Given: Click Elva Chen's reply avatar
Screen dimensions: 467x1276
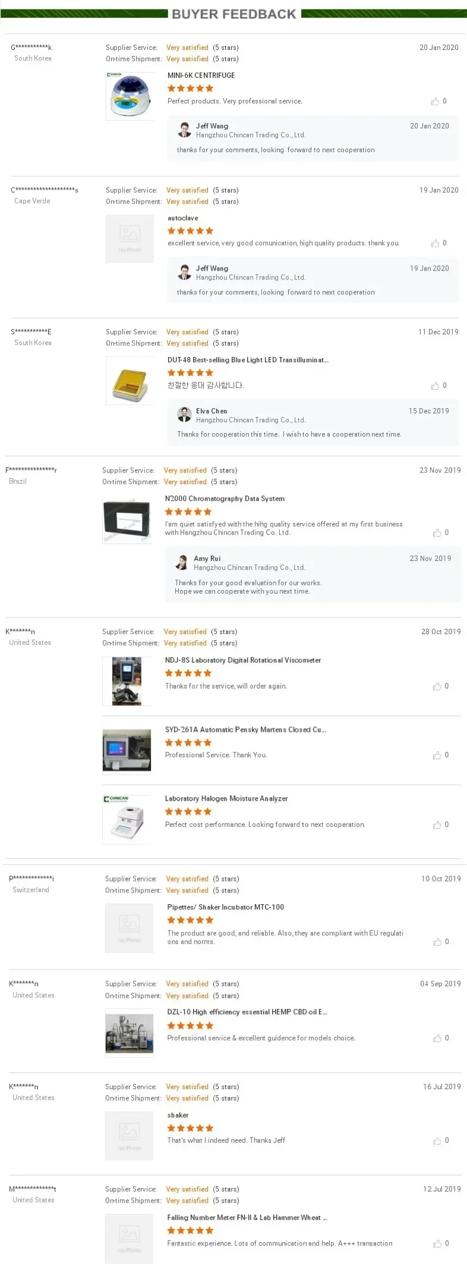Looking at the screenshot, I should [185, 414].
